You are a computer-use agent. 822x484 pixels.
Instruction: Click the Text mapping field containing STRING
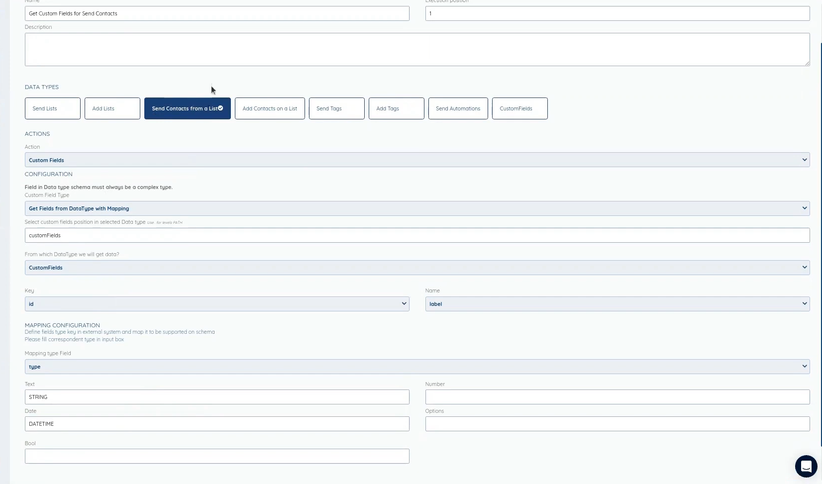click(x=217, y=397)
